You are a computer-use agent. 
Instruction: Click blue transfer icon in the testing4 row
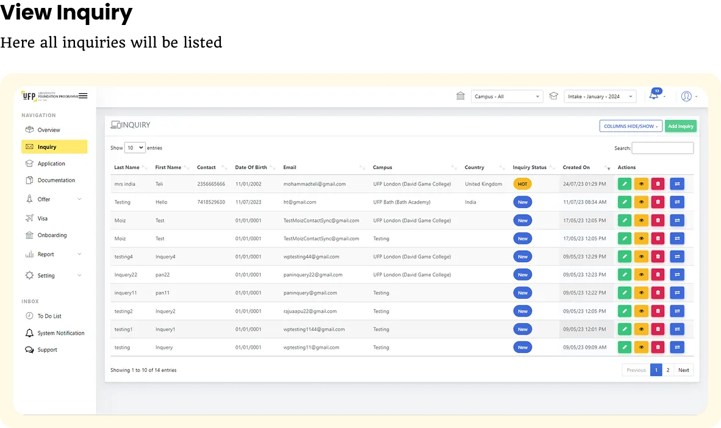[x=677, y=257]
